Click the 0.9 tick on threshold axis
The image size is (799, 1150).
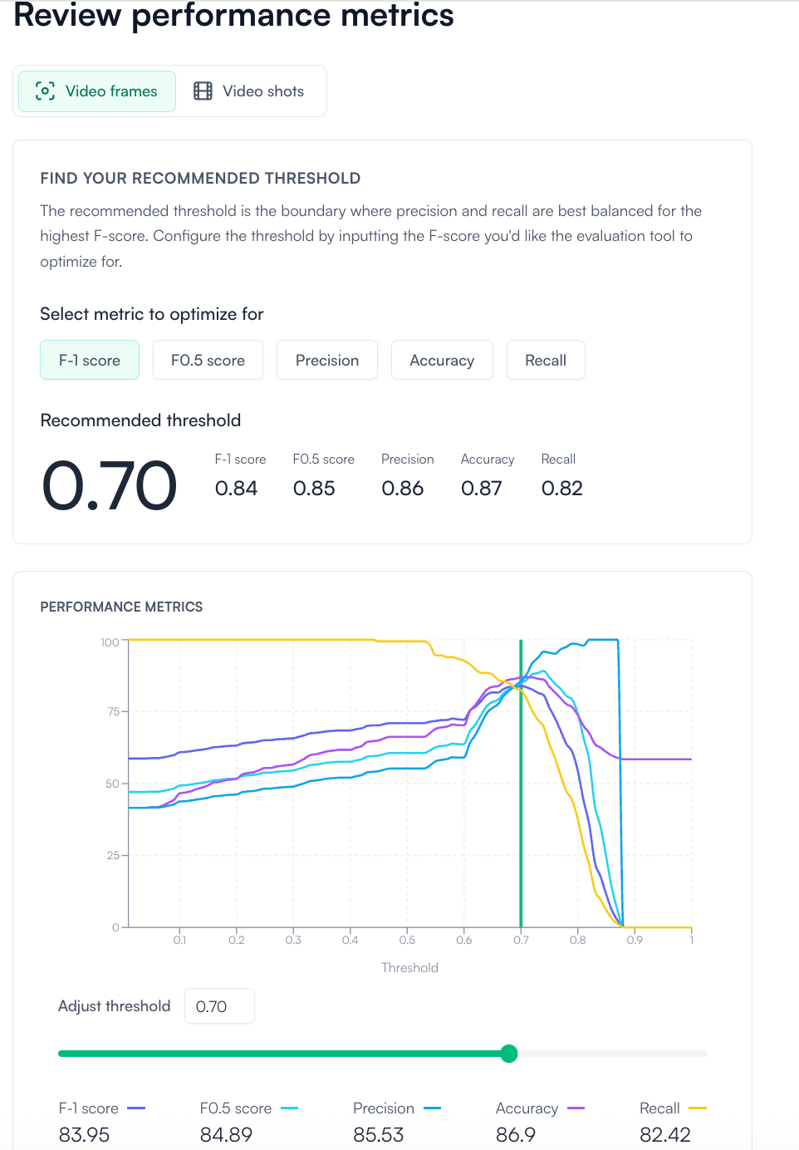pyautogui.click(x=635, y=940)
